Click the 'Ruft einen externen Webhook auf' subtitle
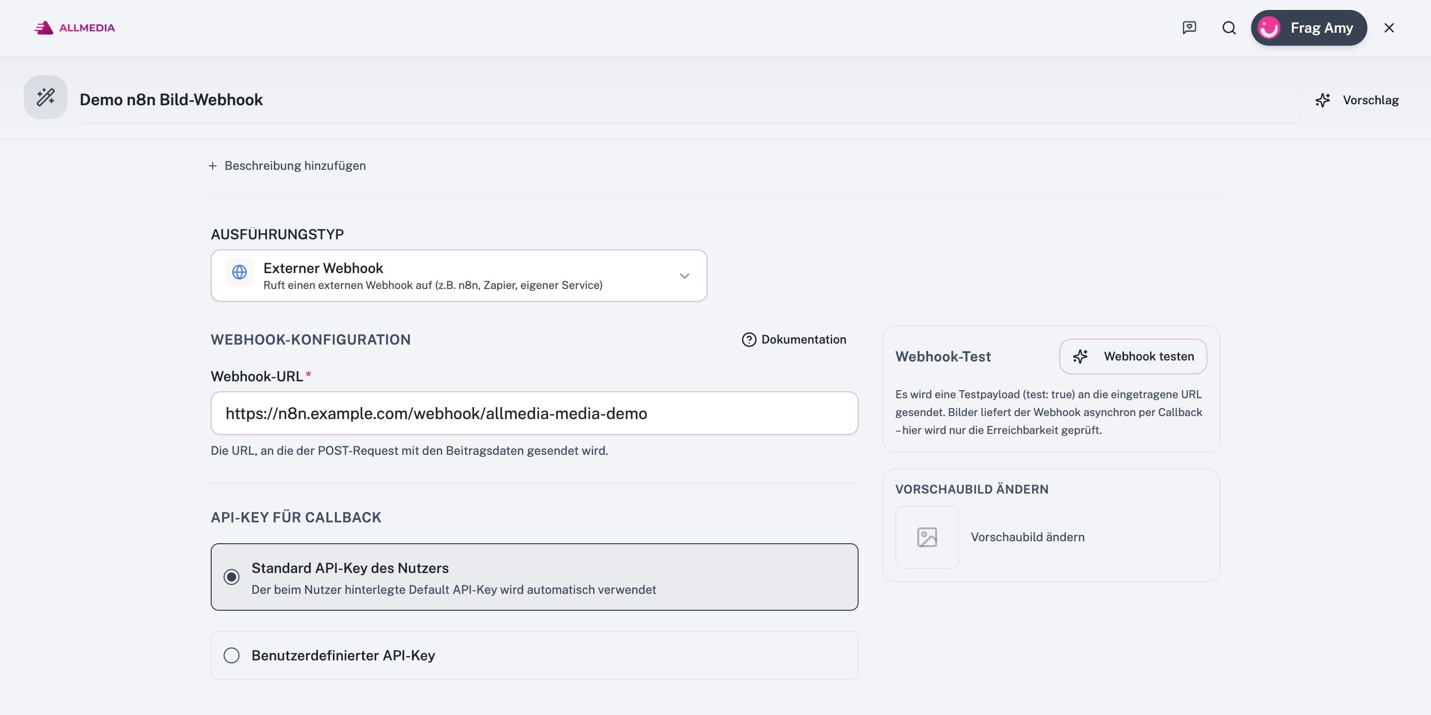The width and height of the screenshot is (1431, 715). [433, 286]
